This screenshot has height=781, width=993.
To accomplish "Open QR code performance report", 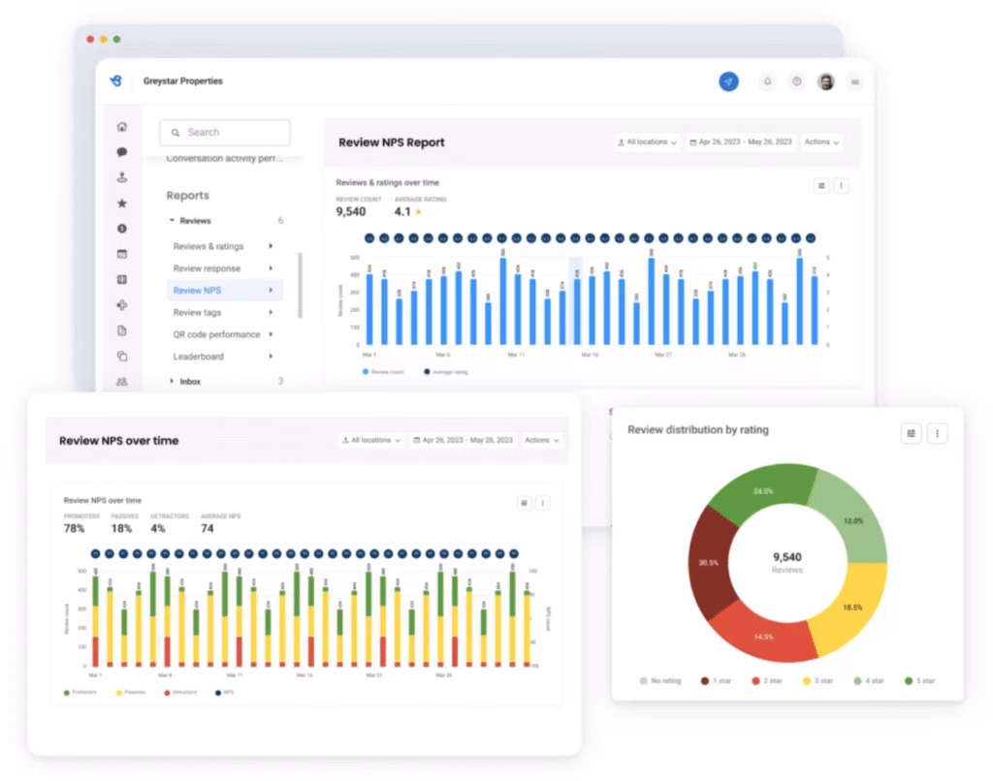I will pos(216,334).
